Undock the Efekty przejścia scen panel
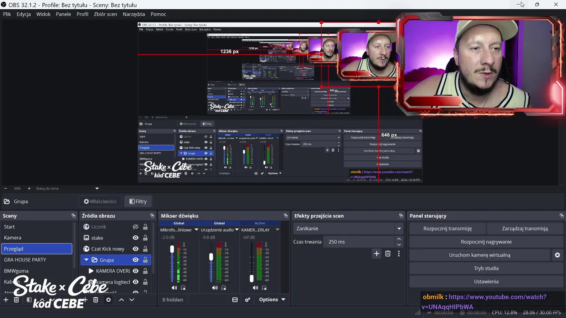This screenshot has height=318, width=566. (x=401, y=216)
